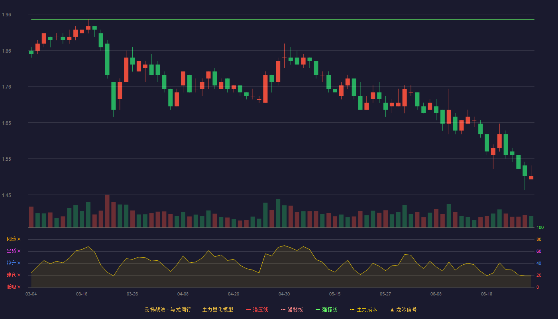The image size is (558, 319).
Task: Click the 03-16 date label
Action: [x=82, y=294]
